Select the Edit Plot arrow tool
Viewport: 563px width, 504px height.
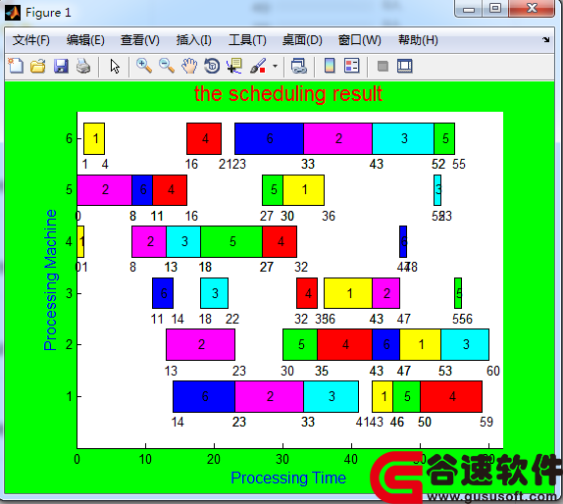click(x=115, y=67)
